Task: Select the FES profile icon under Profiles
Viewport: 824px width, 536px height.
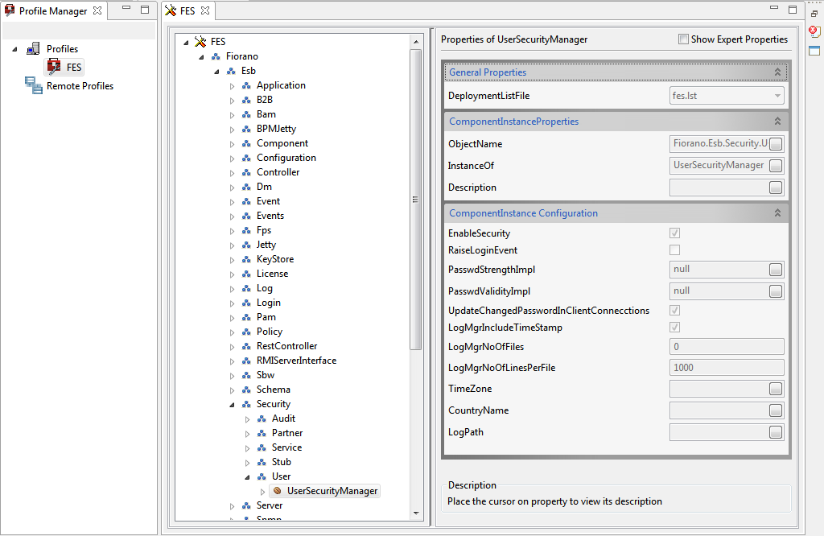Action: (x=54, y=67)
